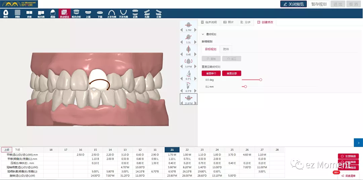Switch to 右侧 right side view

(147, 13)
